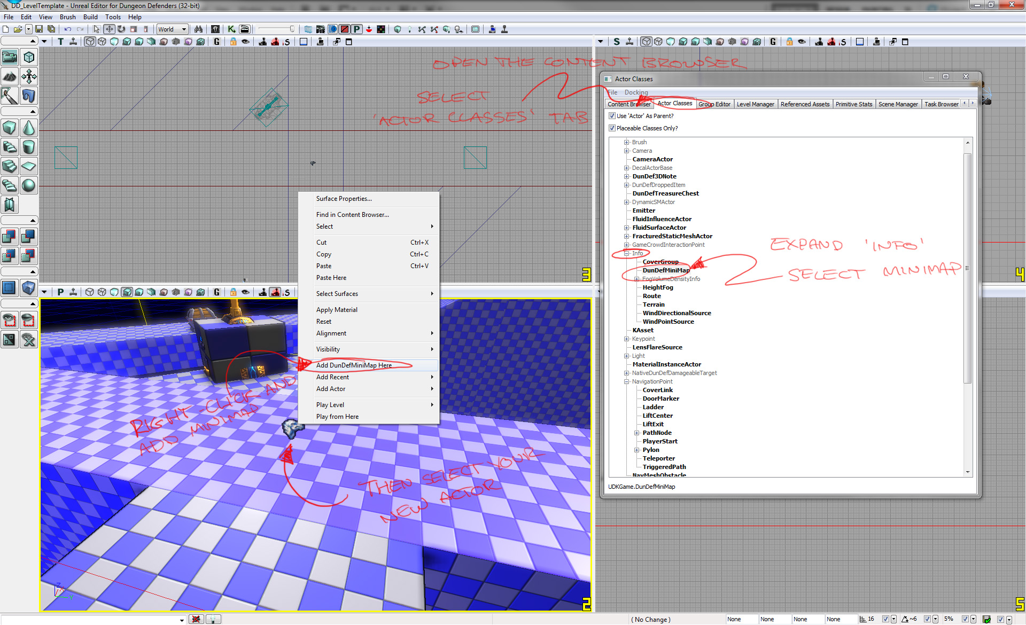
Task: Open Docking menu in Actor Classes window
Action: (636, 92)
